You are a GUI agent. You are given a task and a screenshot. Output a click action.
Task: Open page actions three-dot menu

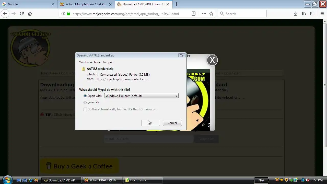click(x=204, y=14)
